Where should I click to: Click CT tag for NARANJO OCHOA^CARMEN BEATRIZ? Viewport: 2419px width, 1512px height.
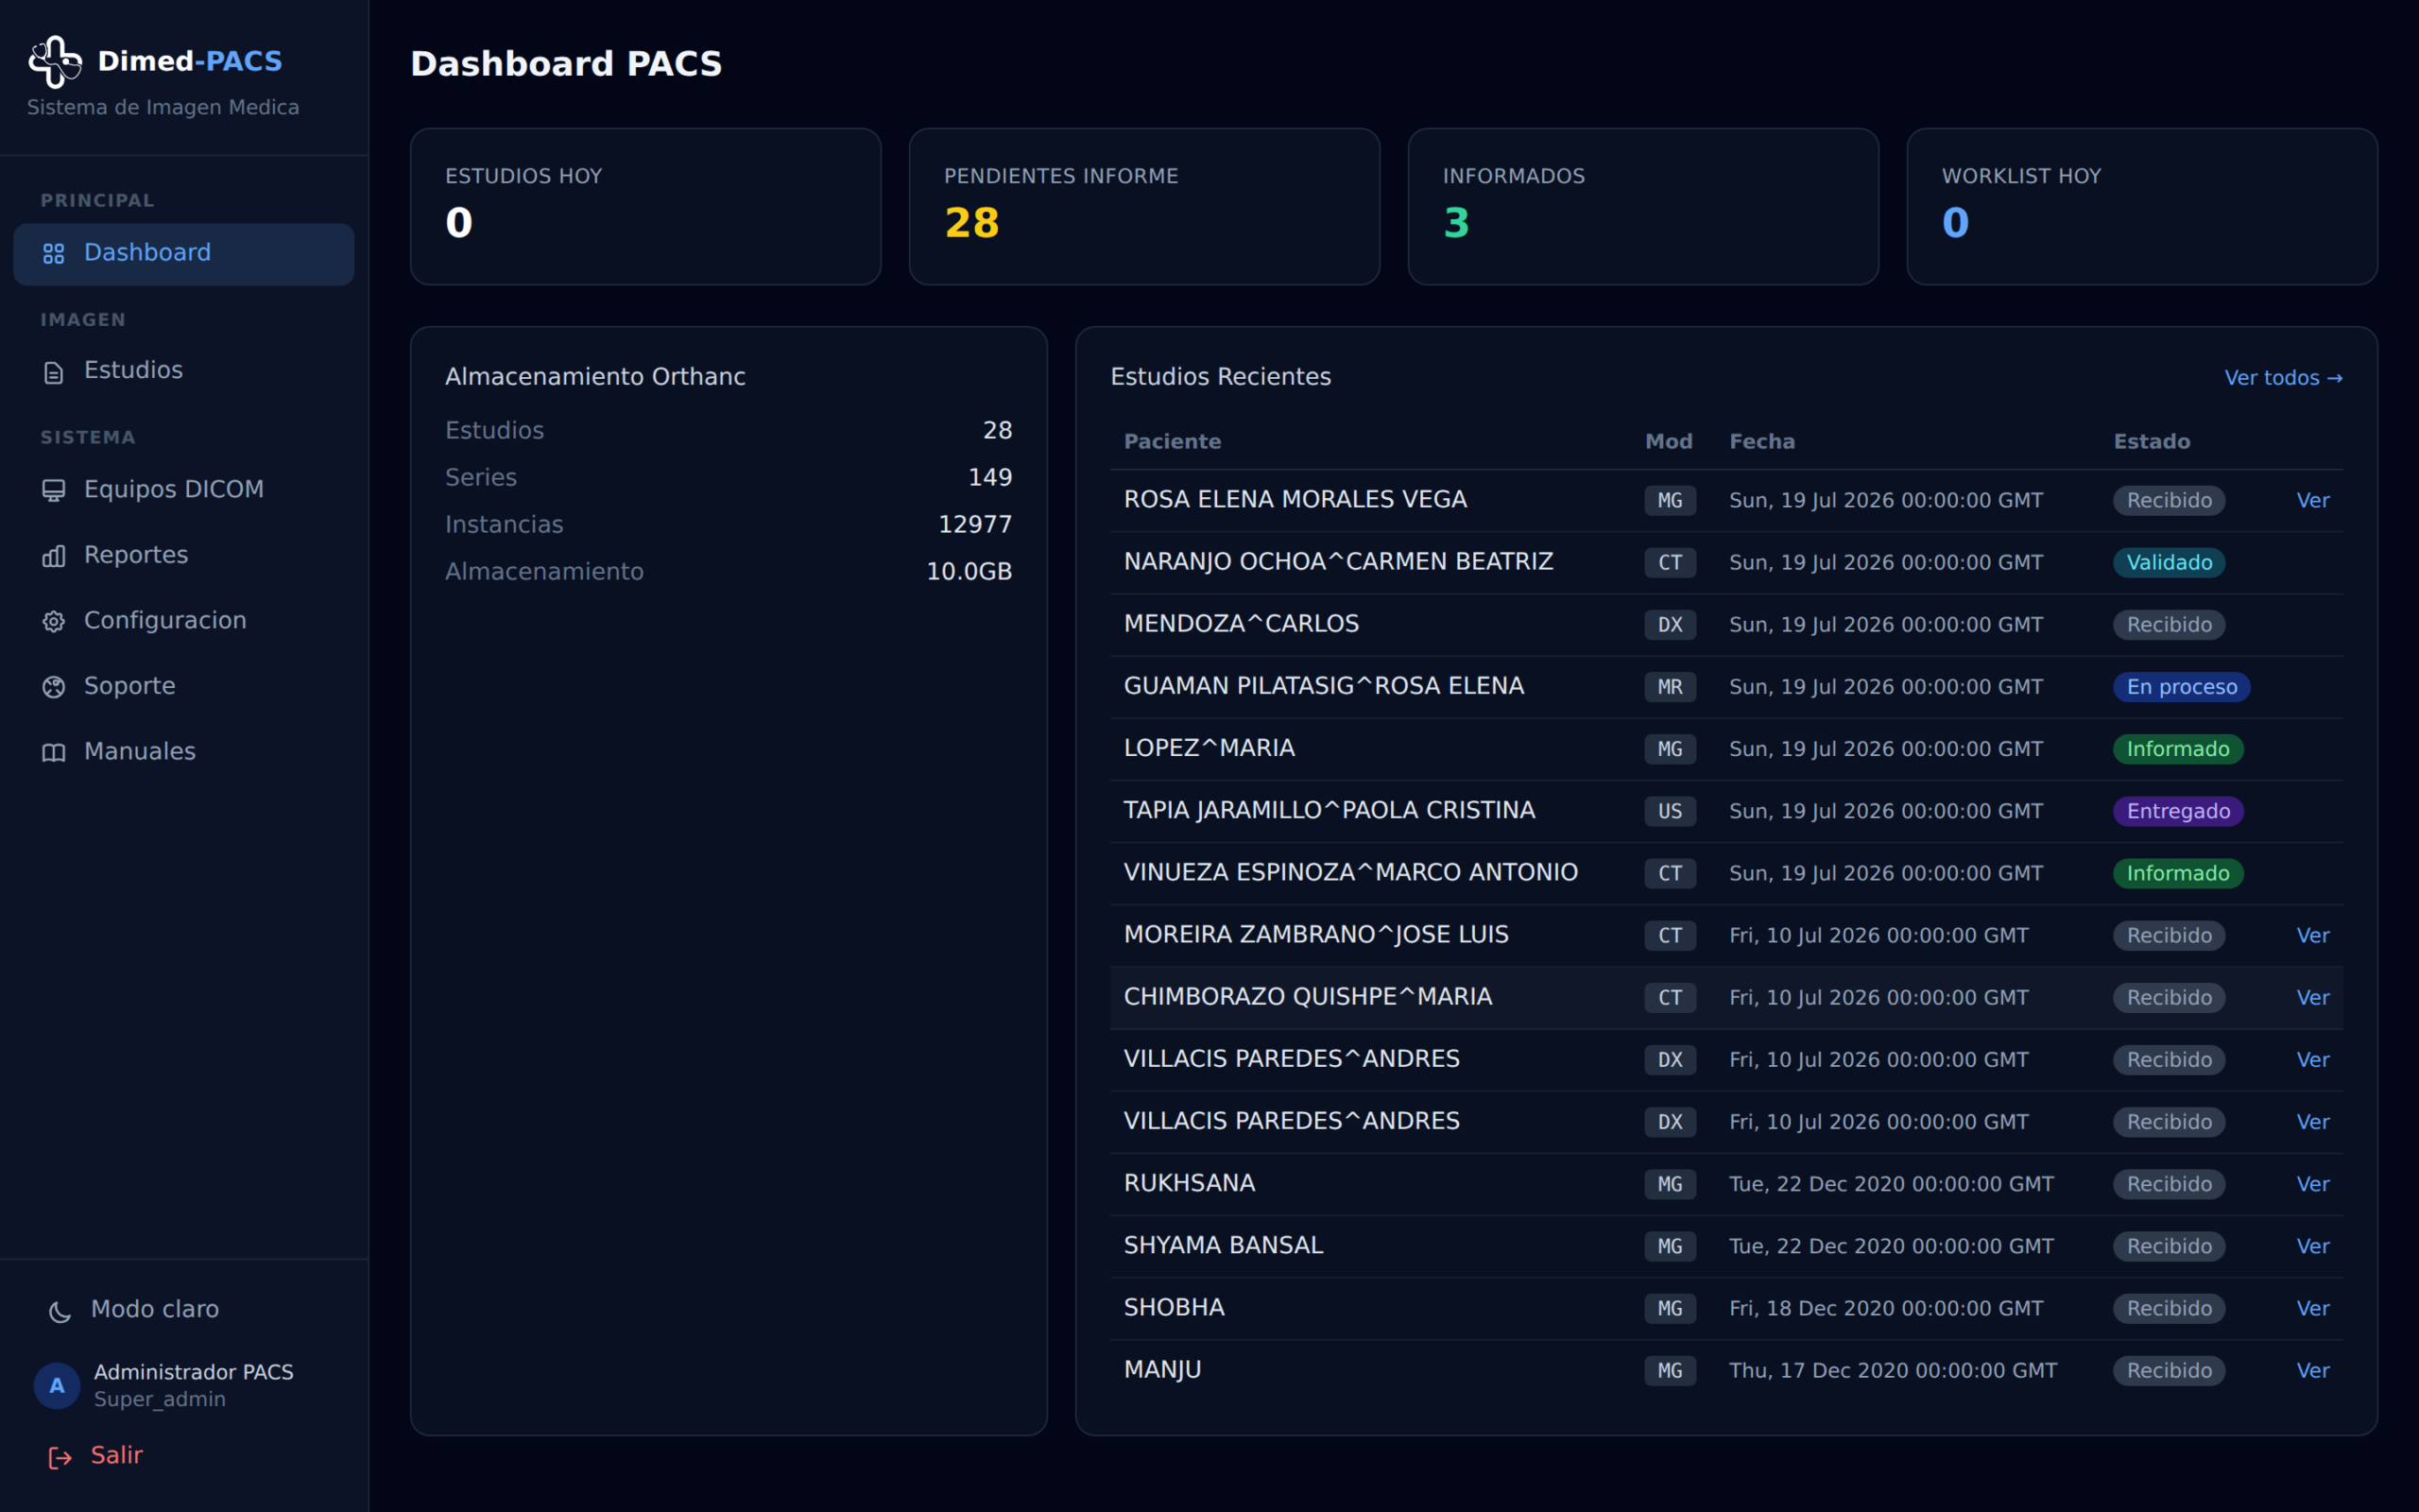pos(1671,562)
